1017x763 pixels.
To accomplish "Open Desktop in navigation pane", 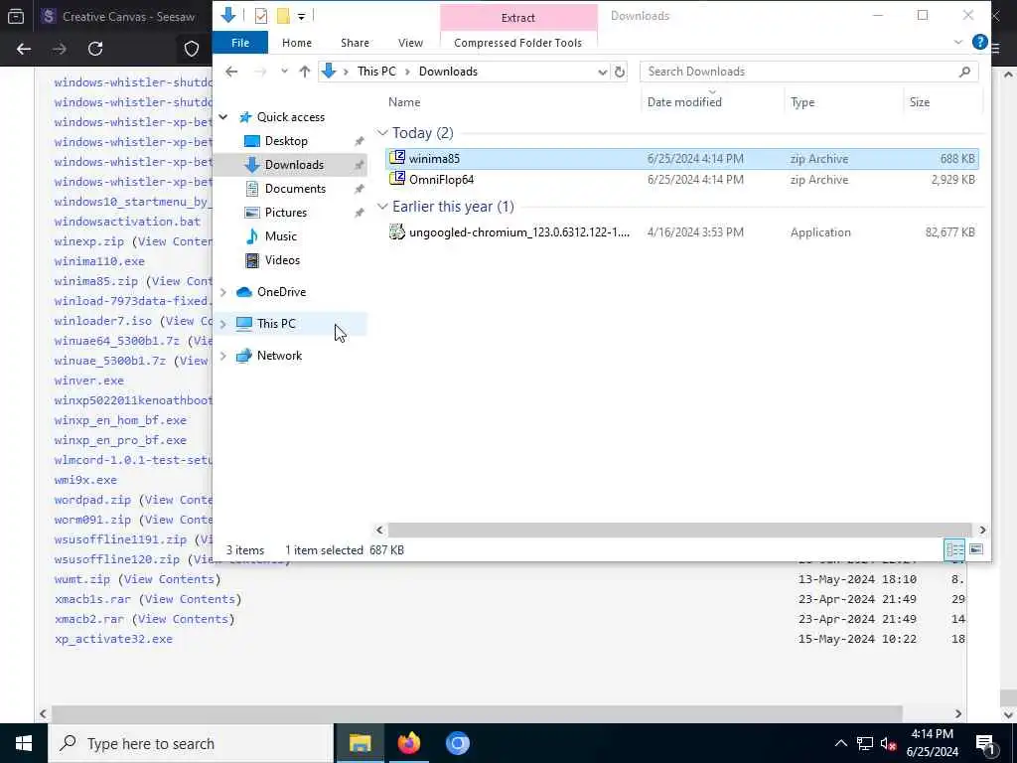I will pos(286,141).
